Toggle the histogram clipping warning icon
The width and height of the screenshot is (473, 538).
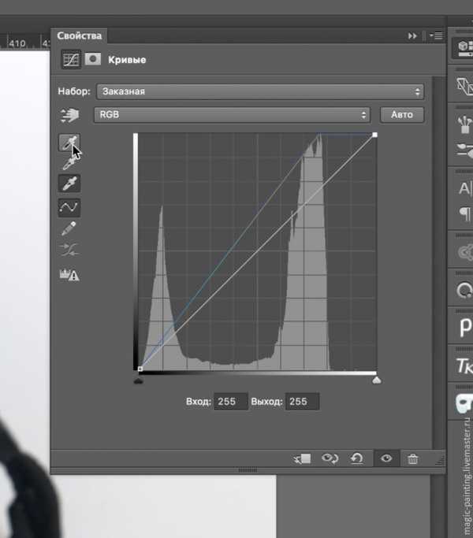(69, 275)
